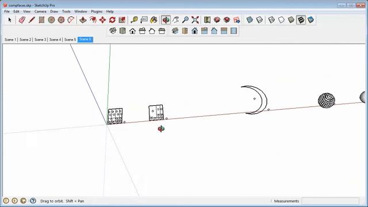Click the plain blue square view icon
Screen dimensions: 368x207
(233, 30)
